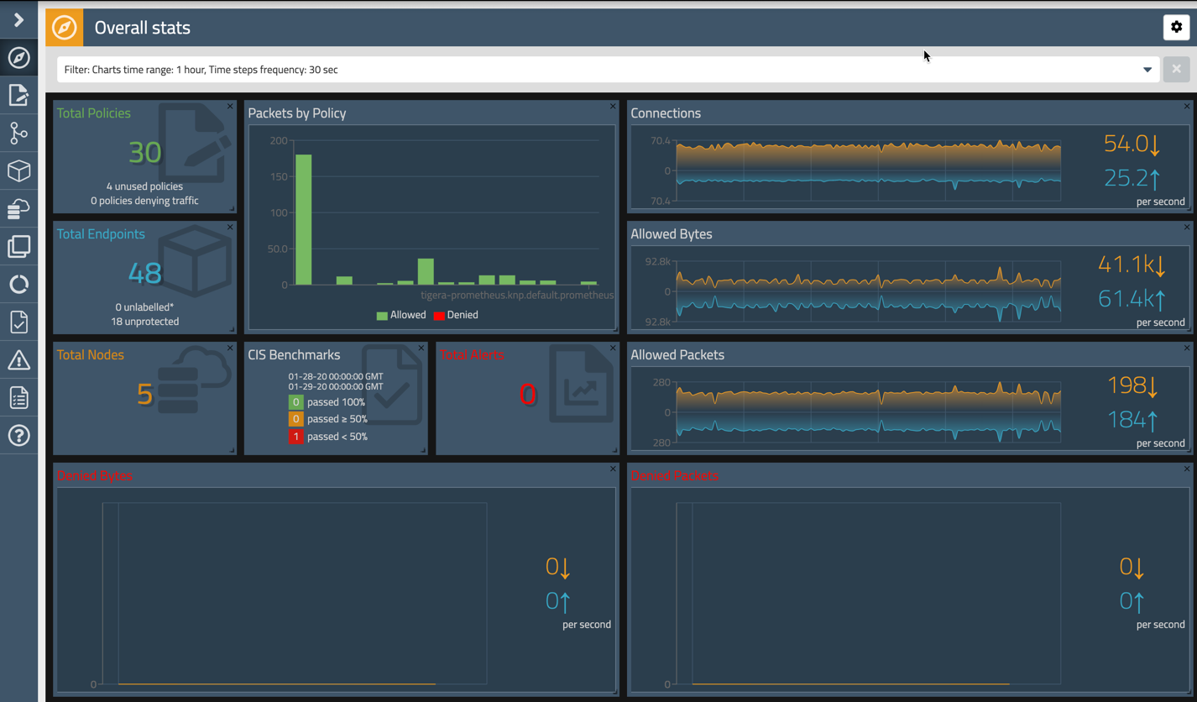This screenshot has height=702, width=1197.
Task: Close the CIS Benchmarks card
Action: (x=421, y=348)
